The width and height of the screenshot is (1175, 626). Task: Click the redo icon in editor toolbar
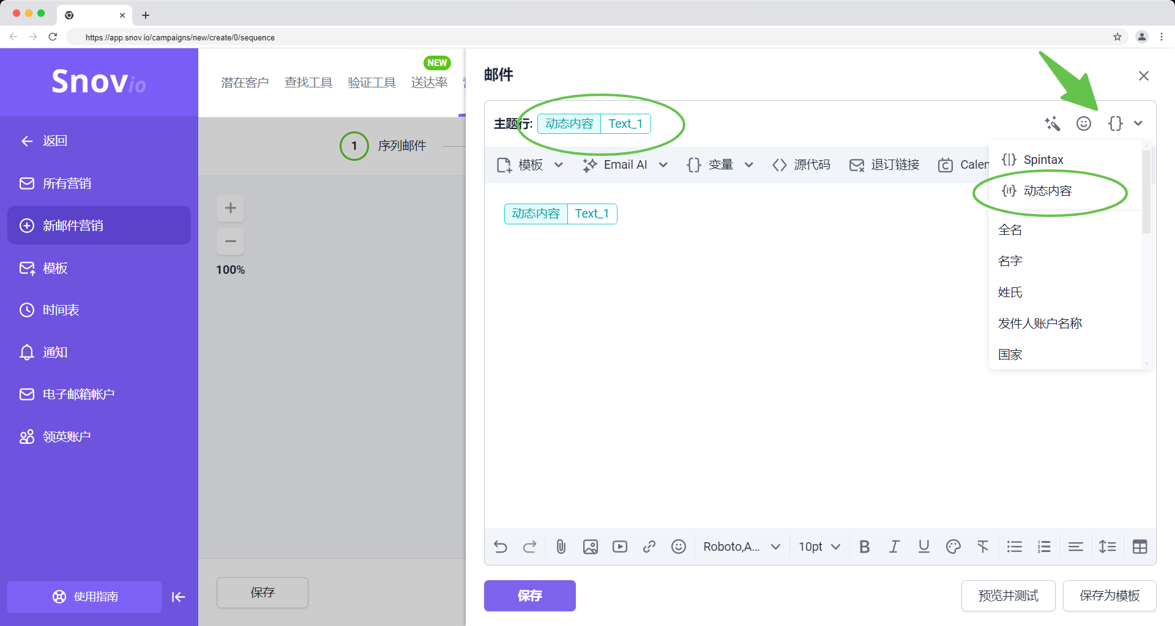pyautogui.click(x=529, y=547)
